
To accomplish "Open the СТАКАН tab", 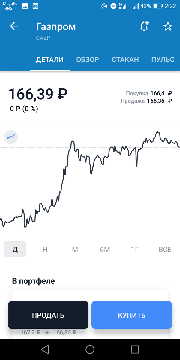I will pyautogui.click(x=125, y=59).
